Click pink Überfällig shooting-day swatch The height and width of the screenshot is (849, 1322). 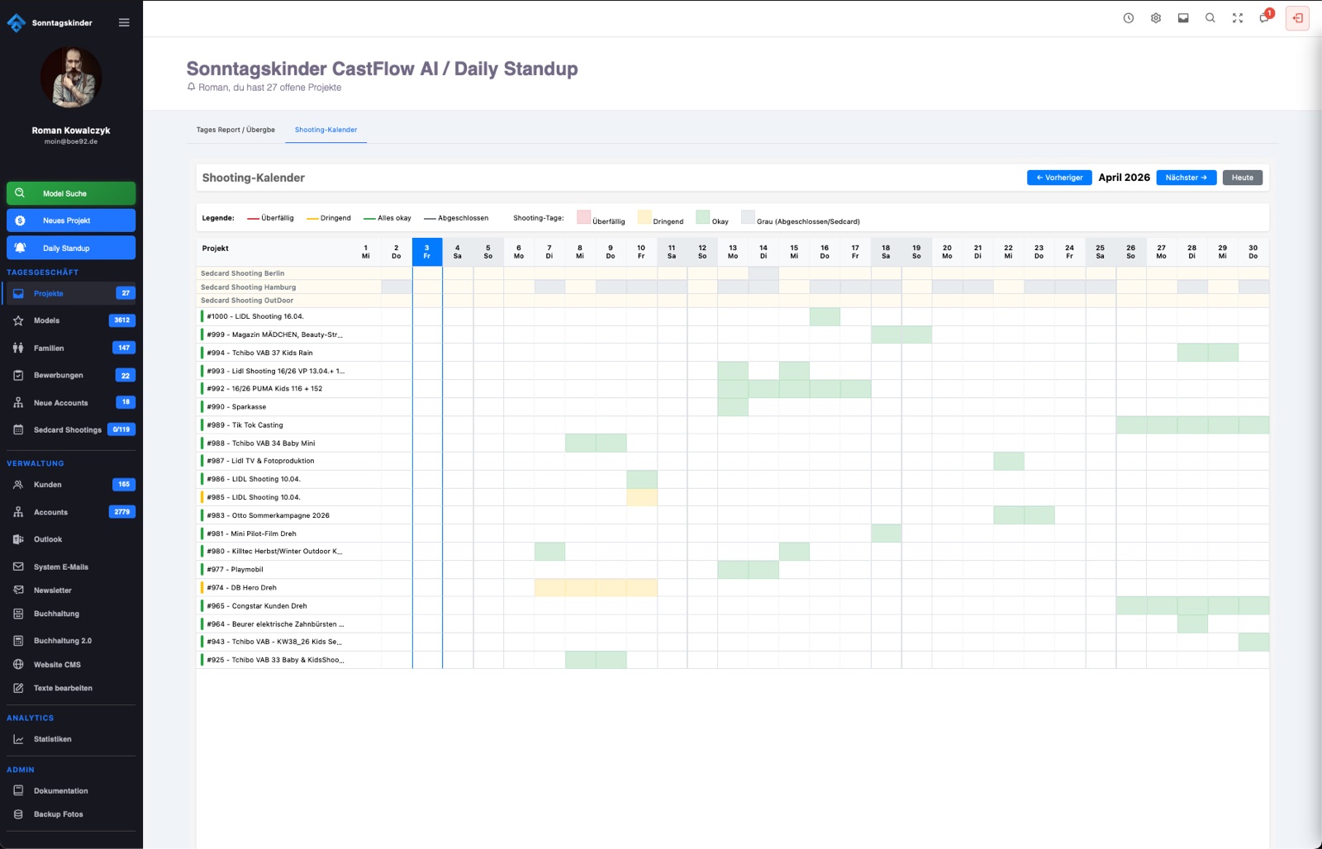click(x=583, y=217)
